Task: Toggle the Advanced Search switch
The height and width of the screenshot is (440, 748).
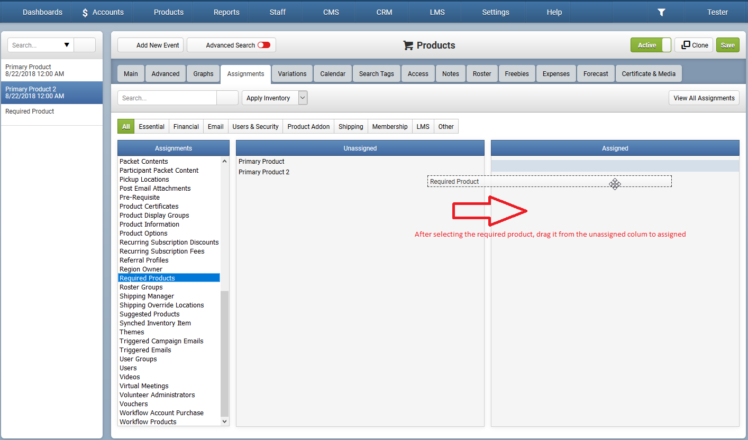Action: tap(264, 45)
